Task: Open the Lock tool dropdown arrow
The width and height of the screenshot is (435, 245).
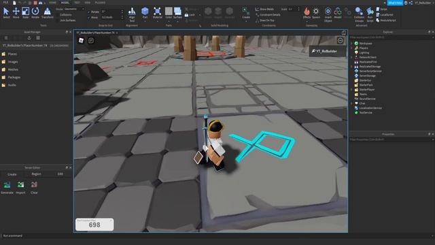Action: click(200, 15)
